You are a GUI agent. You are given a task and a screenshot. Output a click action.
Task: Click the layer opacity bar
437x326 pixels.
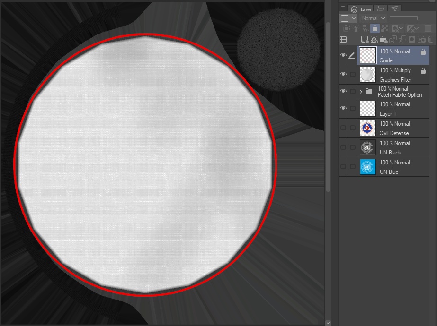404,18
